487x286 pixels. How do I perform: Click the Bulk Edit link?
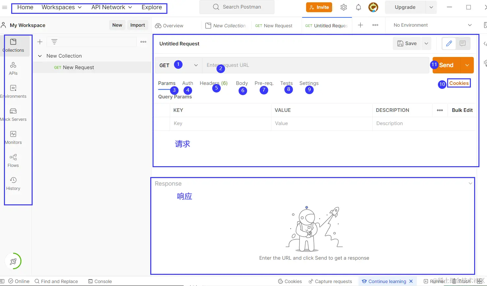pos(462,110)
